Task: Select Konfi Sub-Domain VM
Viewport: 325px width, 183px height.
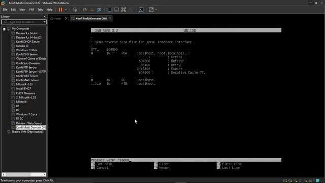Action: coord(28,63)
